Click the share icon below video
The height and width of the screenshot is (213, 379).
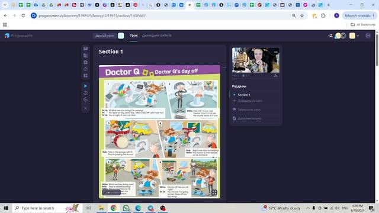pos(275,76)
